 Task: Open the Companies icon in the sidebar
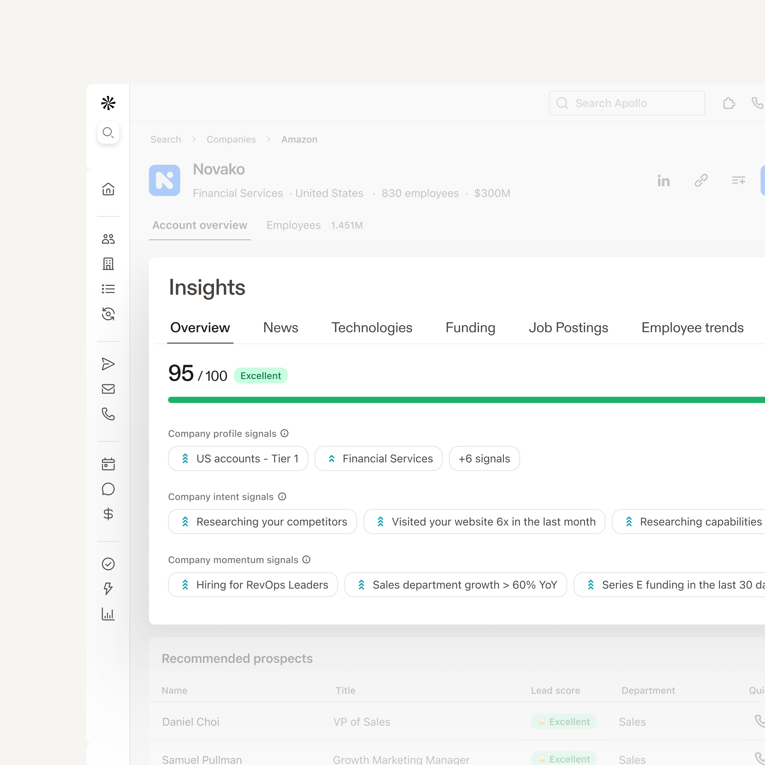coord(108,264)
